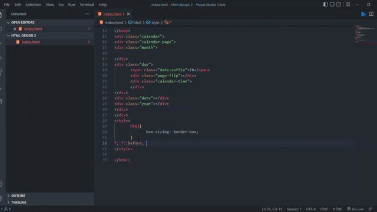The height and width of the screenshot is (212, 377).
Task: Close the index.html editor tab
Action: pyautogui.click(x=128, y=14)
